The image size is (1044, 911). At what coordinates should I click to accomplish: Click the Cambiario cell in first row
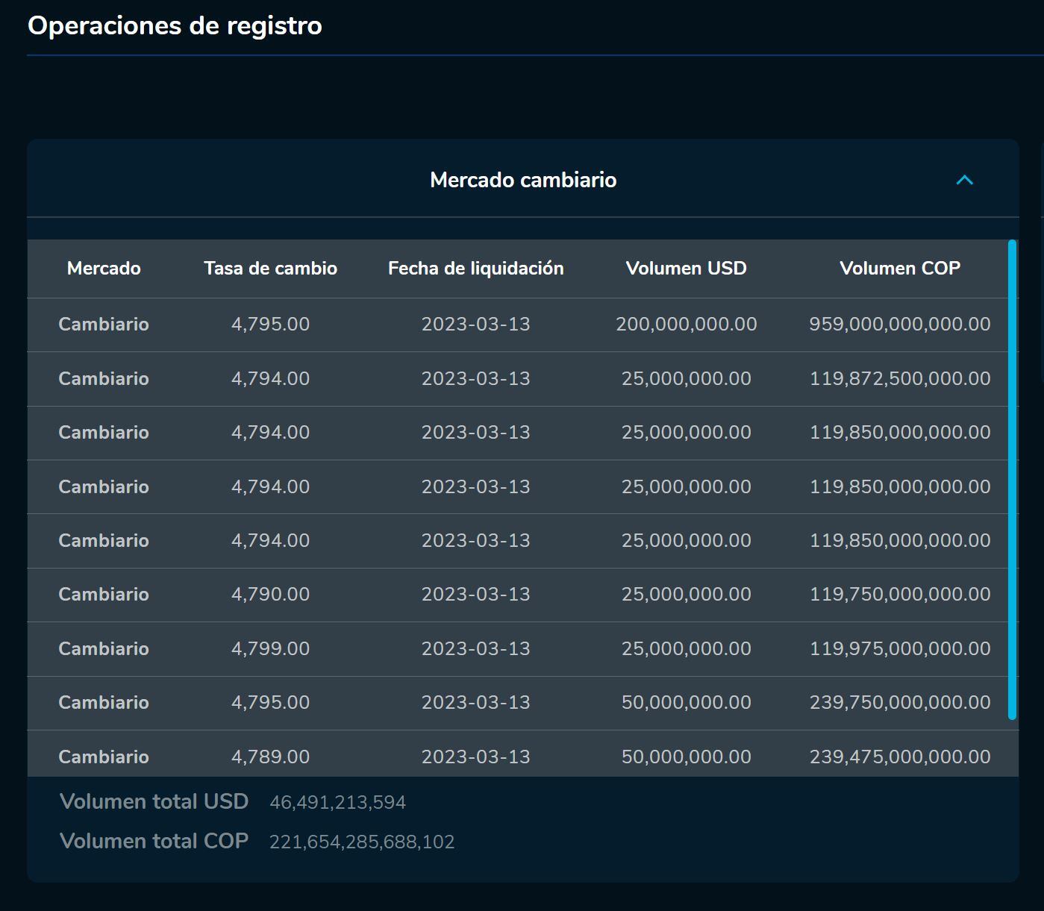pos(104,325)
